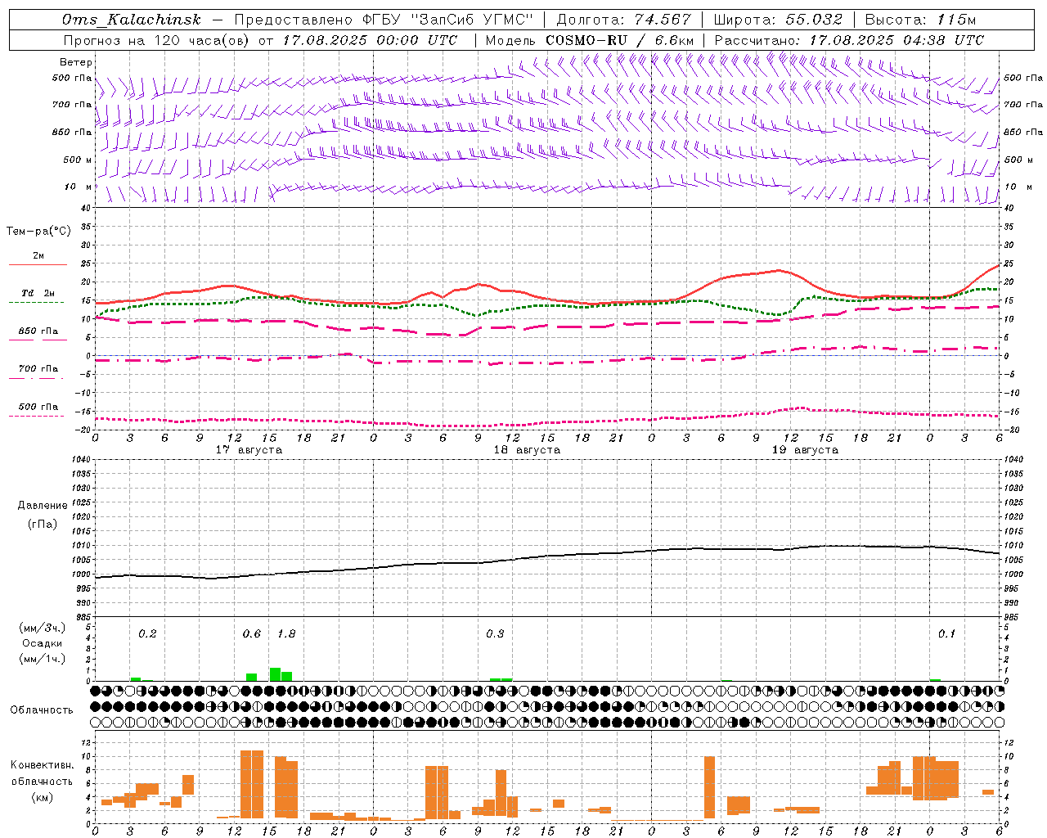Screen dimensions: 1047x838
Task: Click the precipitation value 0.6 label
Action: 252,634
